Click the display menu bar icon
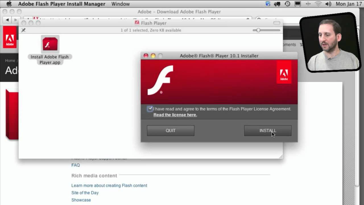Screen dimensions: 364x205 (298, 4)
